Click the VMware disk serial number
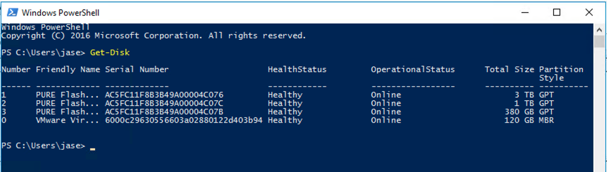The height and width of the screenshot is (172, 607). (184, 120)
